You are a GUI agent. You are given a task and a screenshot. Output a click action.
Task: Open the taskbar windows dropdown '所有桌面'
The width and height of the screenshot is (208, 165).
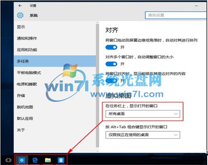(x=143, y=114)
